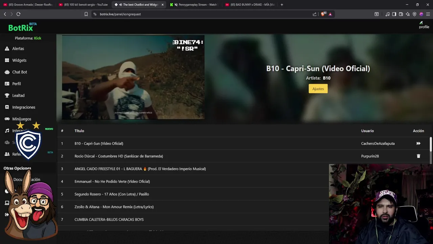Click the Acción column header
Viewport: 433px width, 244px height.
pyautogui.click(x=418, y=131)
